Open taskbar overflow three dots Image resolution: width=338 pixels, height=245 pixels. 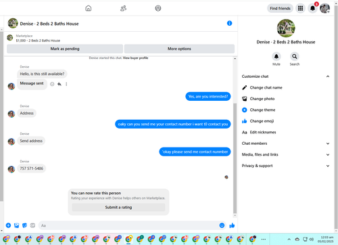tap(263, 239)
